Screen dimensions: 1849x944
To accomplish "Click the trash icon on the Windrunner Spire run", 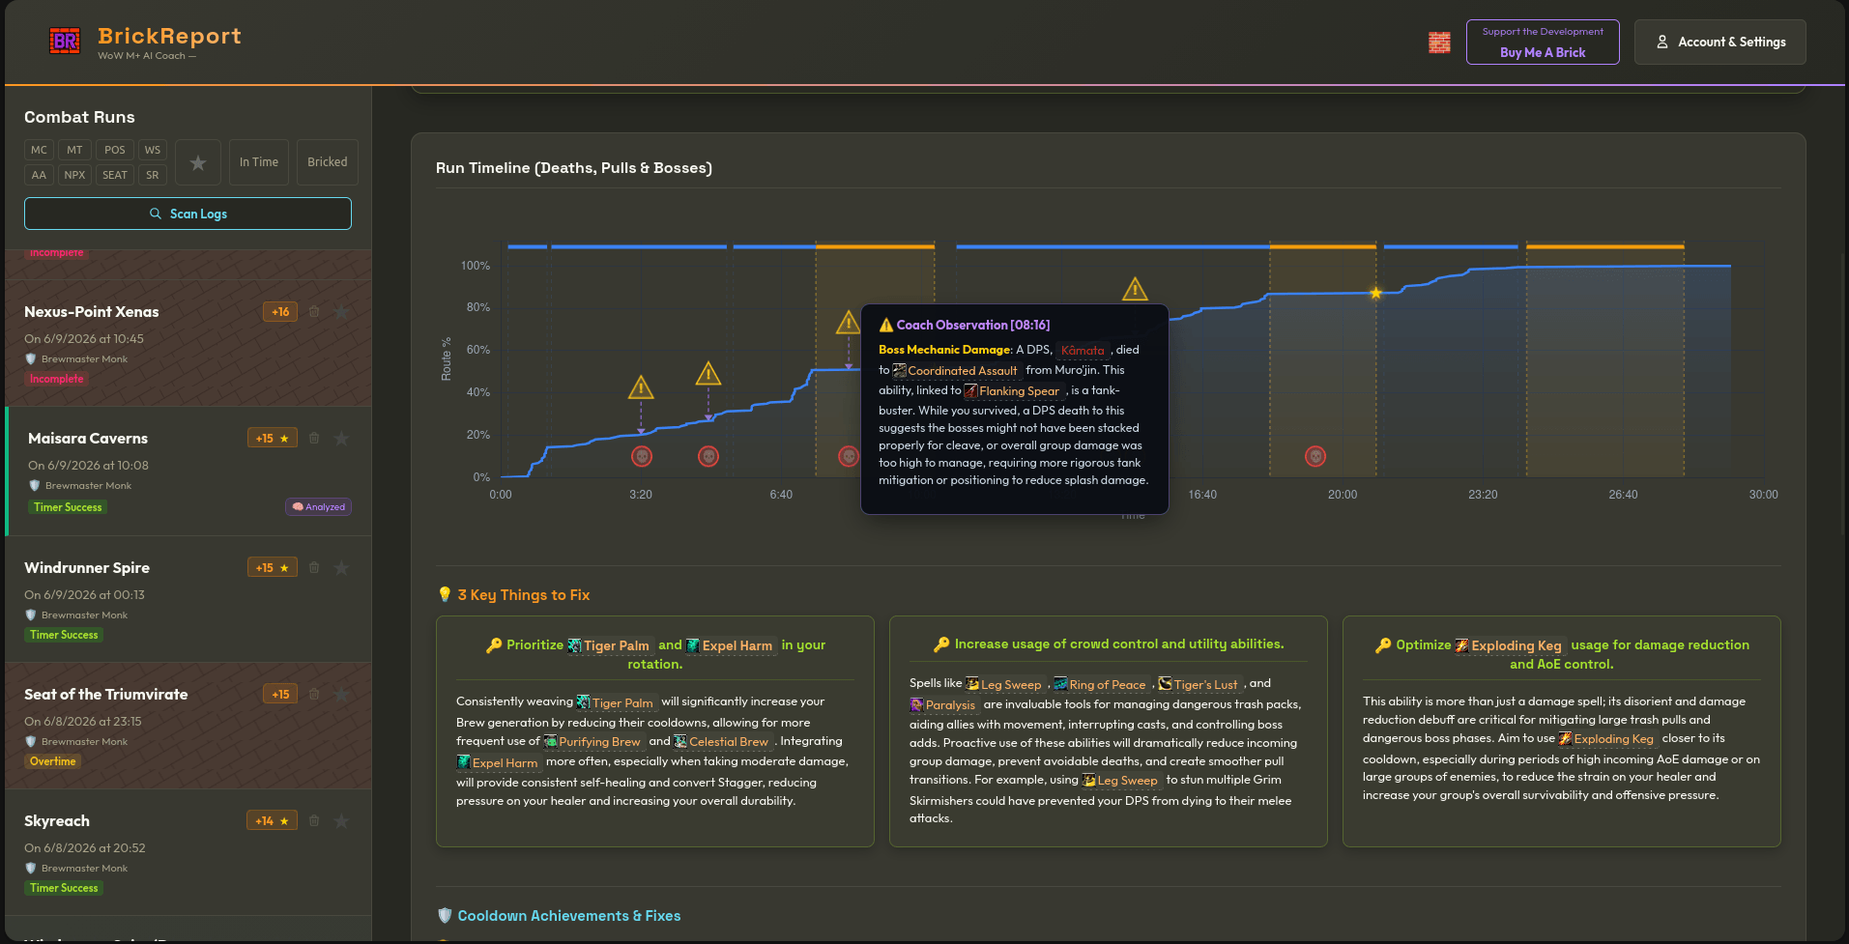I will point(314,567).
